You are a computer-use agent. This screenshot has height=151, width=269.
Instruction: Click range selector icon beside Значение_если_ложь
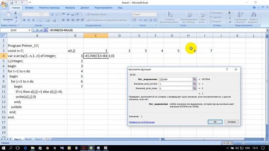coord(194,88)
